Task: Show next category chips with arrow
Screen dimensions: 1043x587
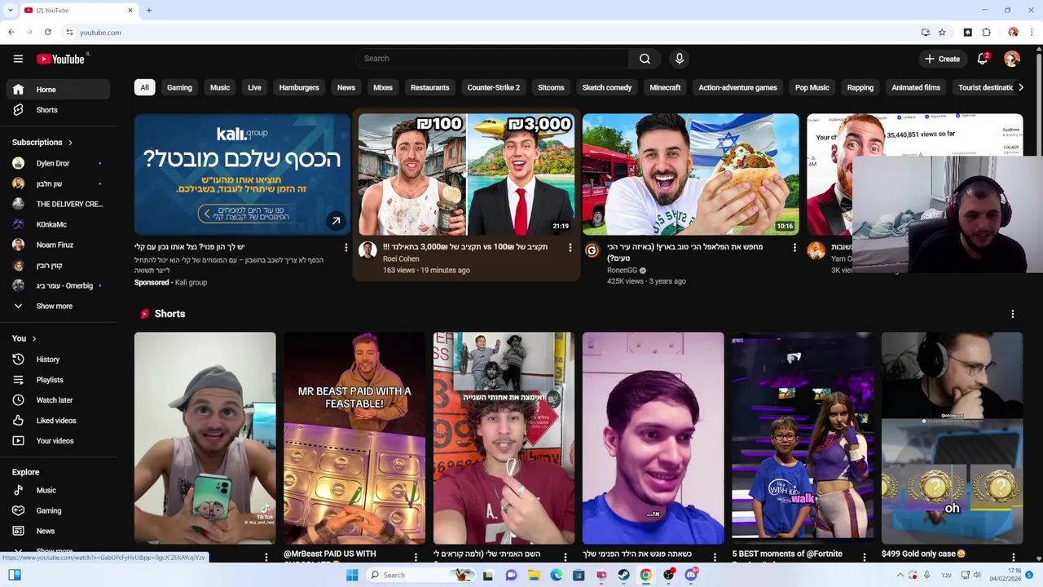Action: 1020,87
